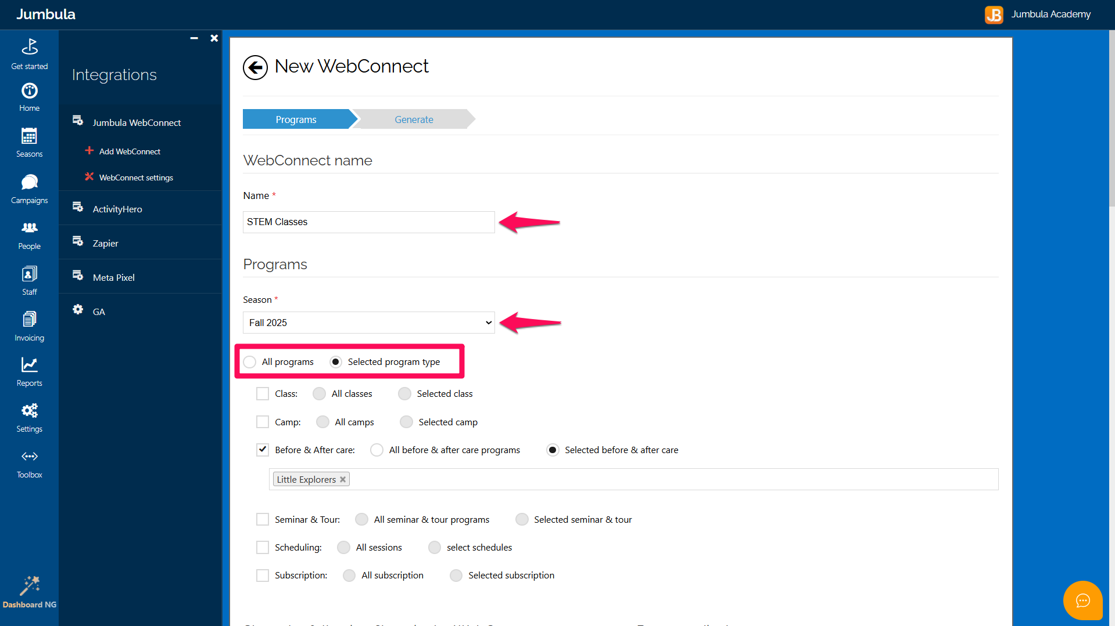Click the Meta Pixel integration icon
This screenshot has width=1115, height=626.
[x=78, y=275]
